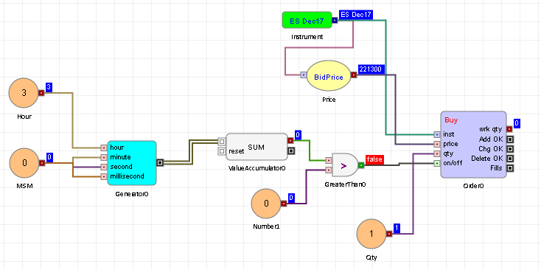The width and height of the screenshot is (541, 270).
Task: Click the Delete OK output port
Action: pos(510,159)
